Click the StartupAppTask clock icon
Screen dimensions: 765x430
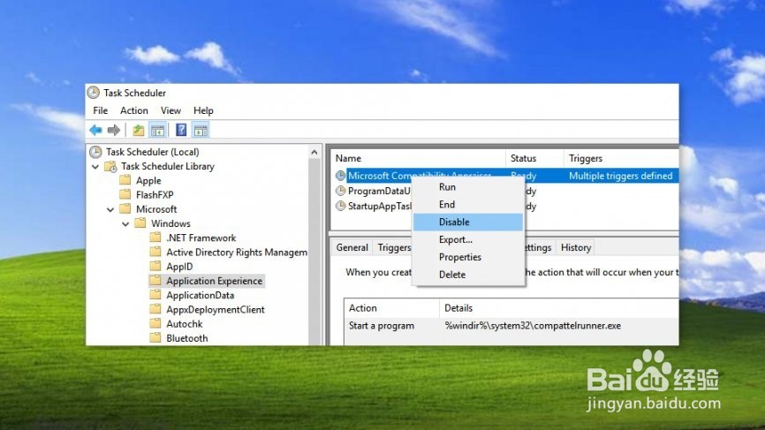(341, 206)
